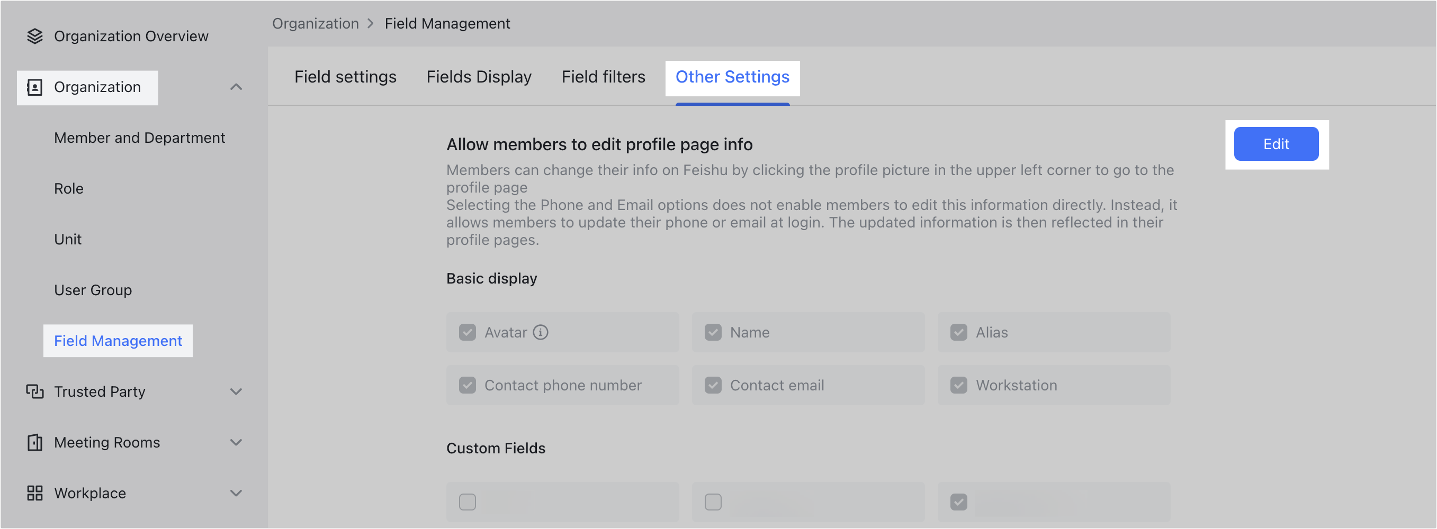Open the Field Management sidebar entry
This screenshot has height=529, width=1437.
118,341
